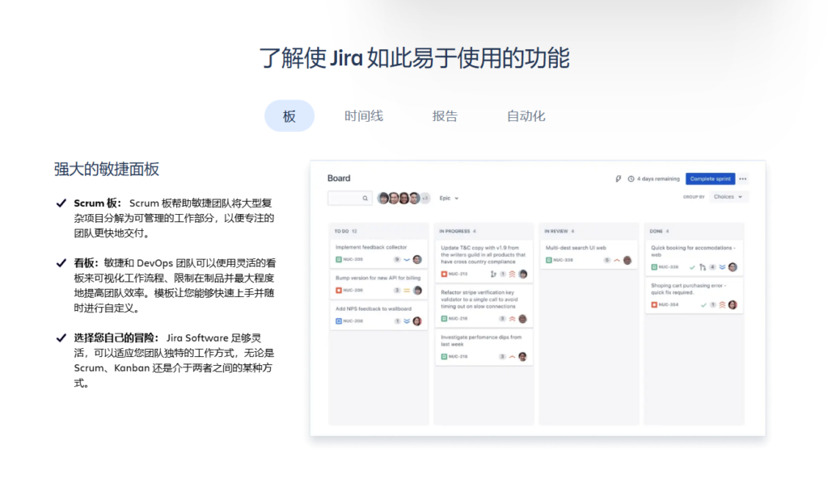Click the high priority icon on NUC-216
Image resolution: width=828 pixels, height=478 pixels.
pos(512,319)
